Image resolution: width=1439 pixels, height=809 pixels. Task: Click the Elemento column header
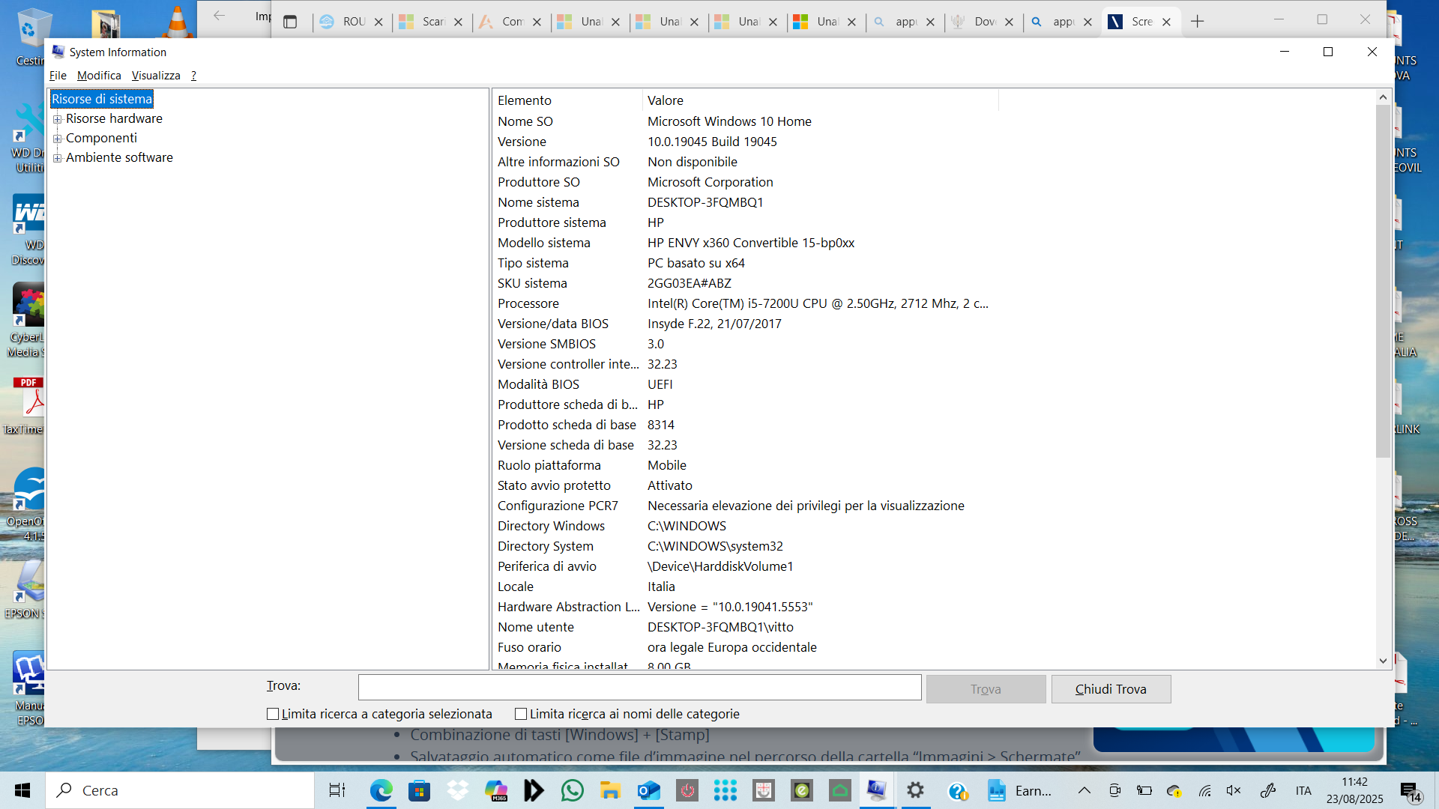(567, 100)
